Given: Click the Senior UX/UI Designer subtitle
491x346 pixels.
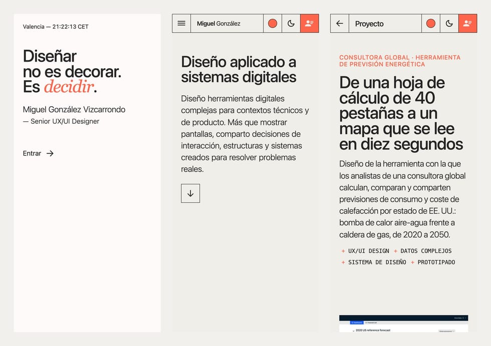Looking at the screenshot, I should (x=61, y=121).
